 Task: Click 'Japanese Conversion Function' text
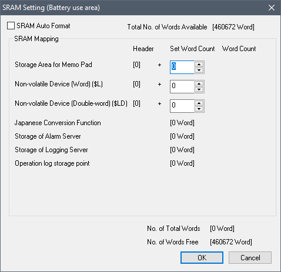tap(58, 123)
